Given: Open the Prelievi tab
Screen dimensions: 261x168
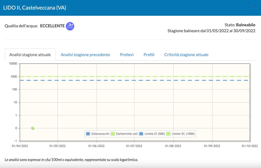Looking at the screenshot, I should pyautogui.click(x=127, y=55).
